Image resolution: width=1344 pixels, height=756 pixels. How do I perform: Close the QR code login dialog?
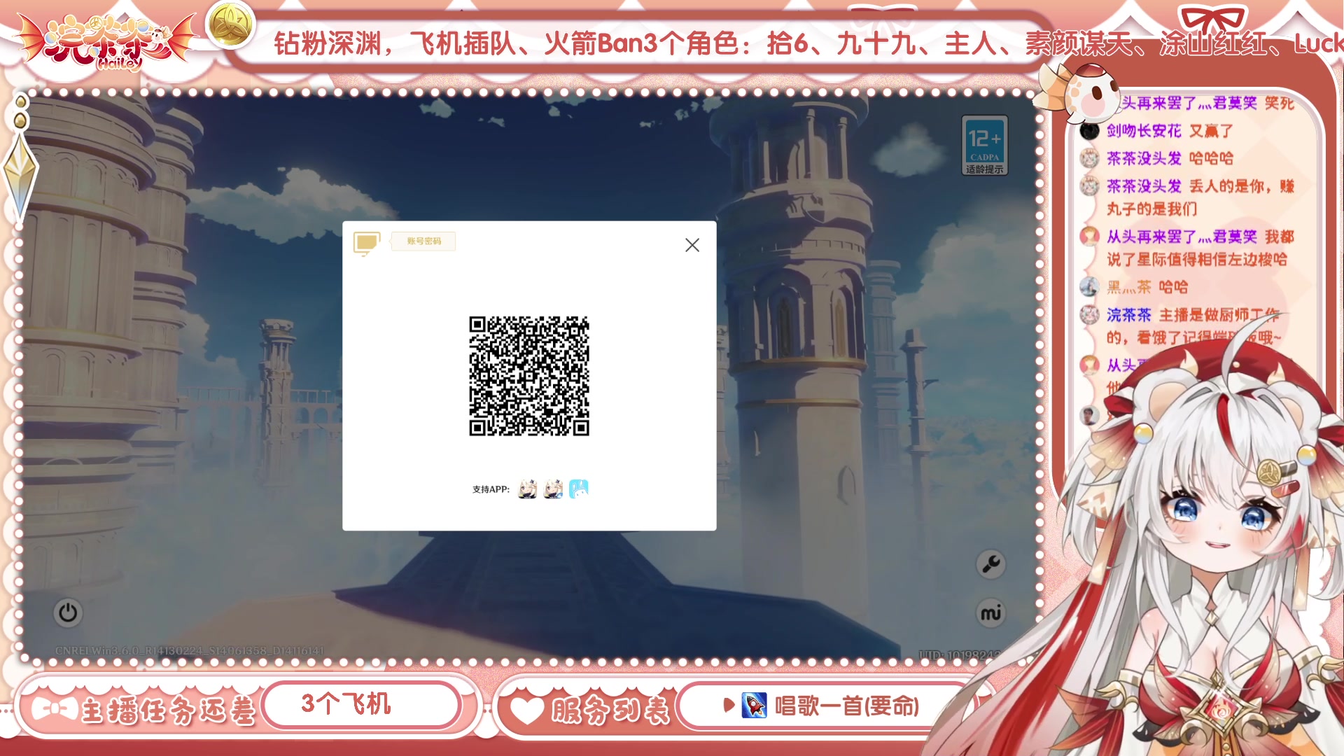[x=692, y=245]
